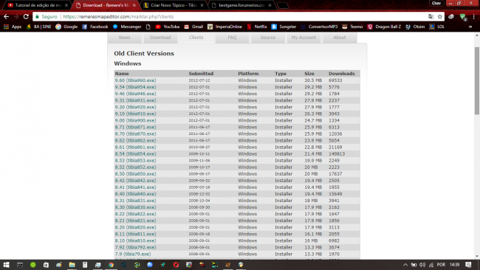This screenshot has height=270, width=480.
Task: Show hidden system tray icons
Action: [405, 265]
